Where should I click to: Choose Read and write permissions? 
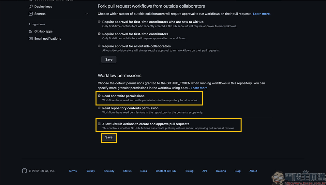[99, 96]
